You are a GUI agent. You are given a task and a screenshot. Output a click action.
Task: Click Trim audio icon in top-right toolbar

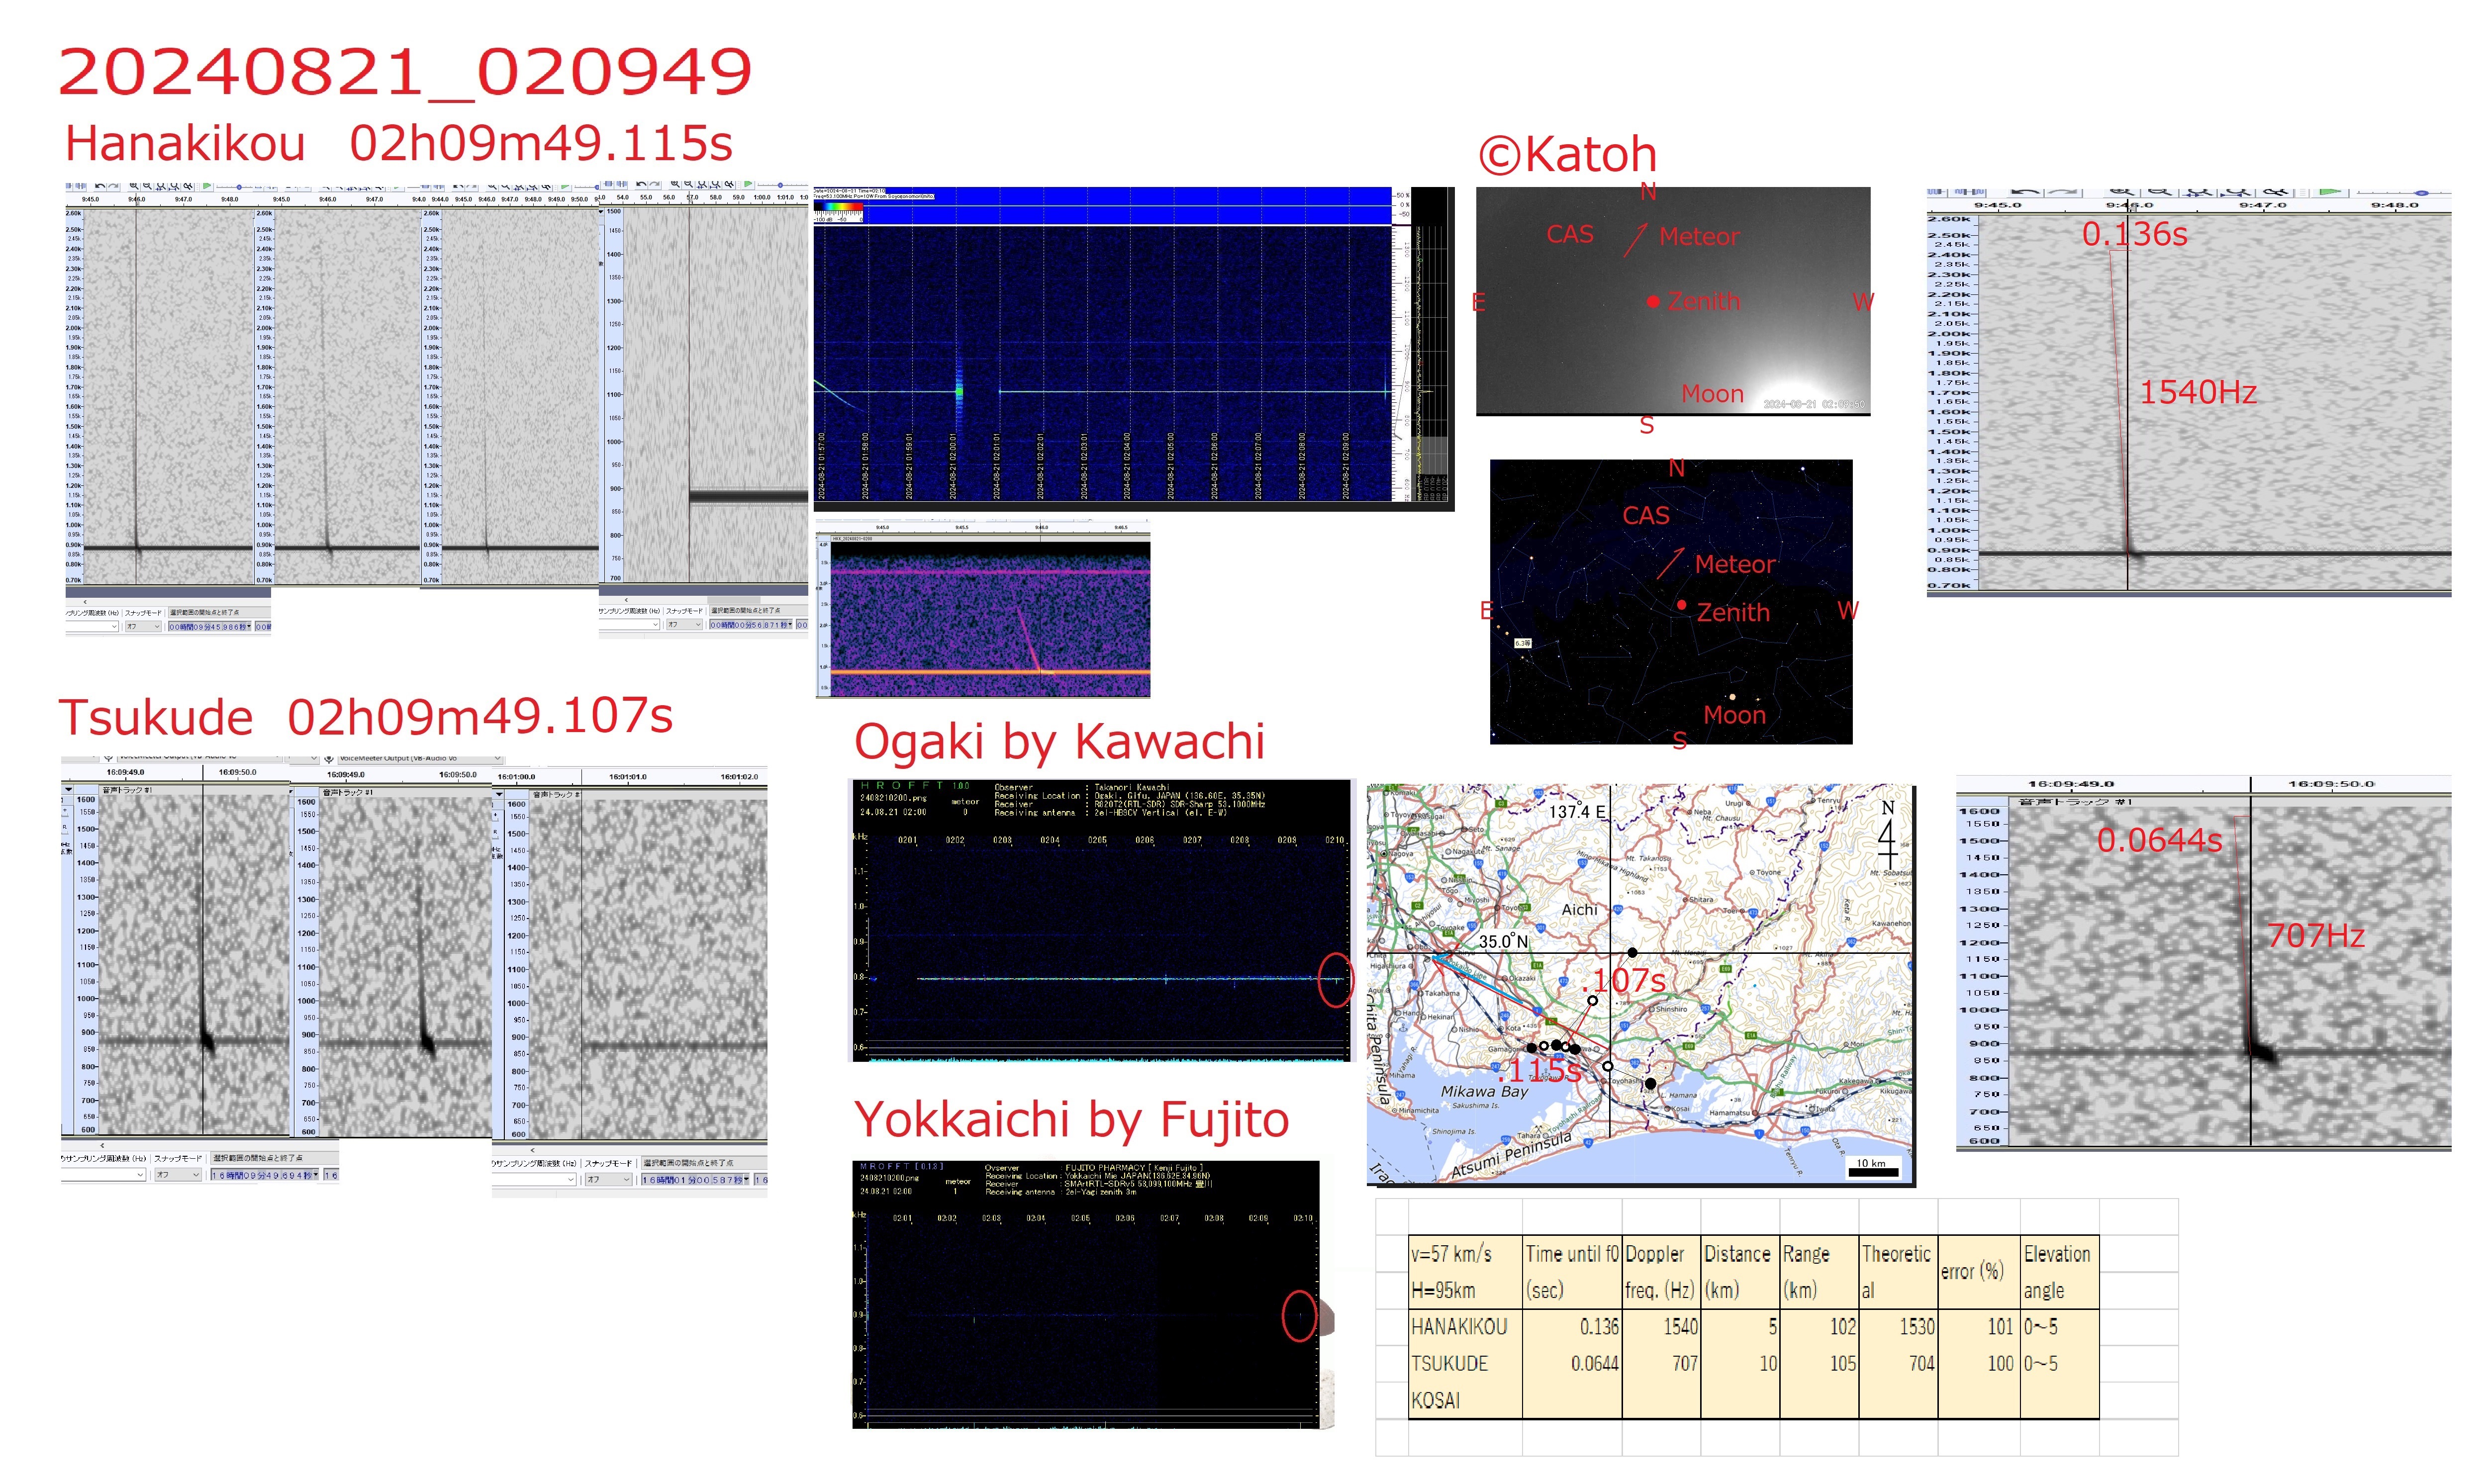[1936, 192]
